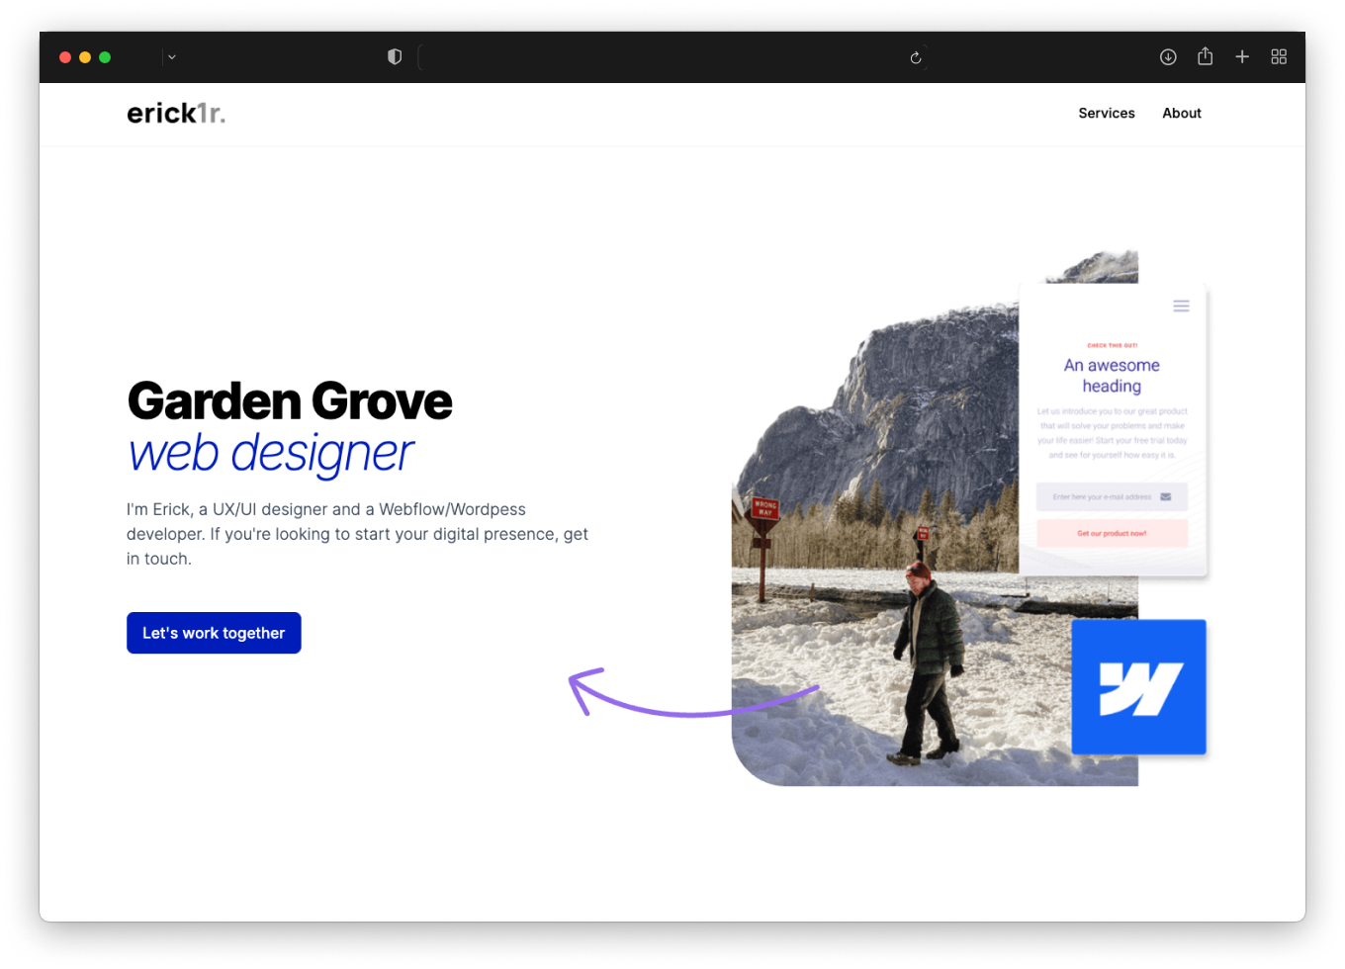The height and width of the screenshot is (969, 1345).
Task: Click the blue Webflow logo tile
Action: pos(1138,687)
